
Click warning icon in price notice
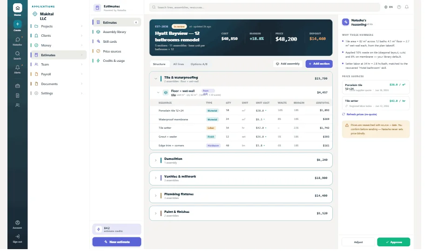click(347, 125)
